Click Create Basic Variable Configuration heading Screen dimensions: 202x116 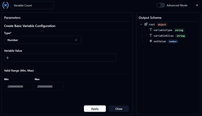point(30,26)
